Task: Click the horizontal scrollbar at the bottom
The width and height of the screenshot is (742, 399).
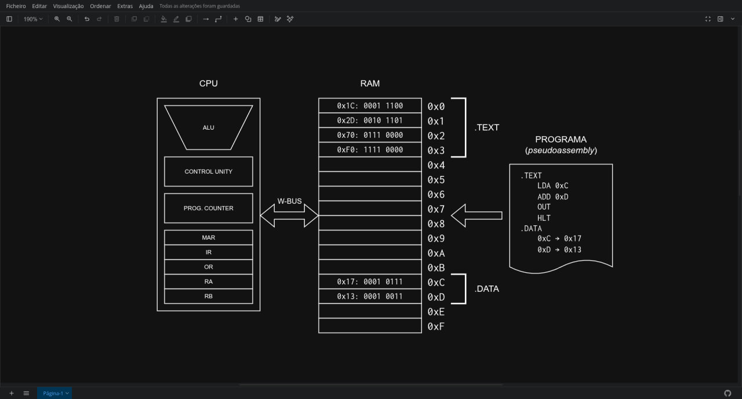Action: tap(371, 385)
